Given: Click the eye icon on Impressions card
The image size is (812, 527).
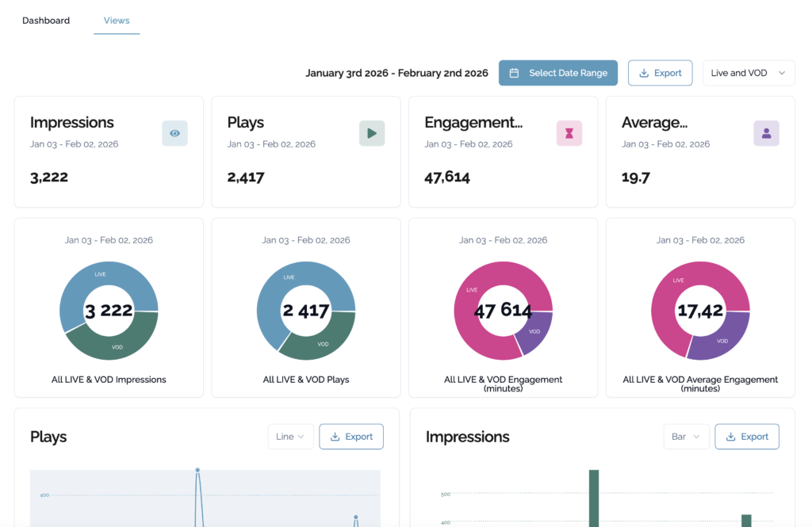Looking at the screenshot, I should tap(174, 133).
